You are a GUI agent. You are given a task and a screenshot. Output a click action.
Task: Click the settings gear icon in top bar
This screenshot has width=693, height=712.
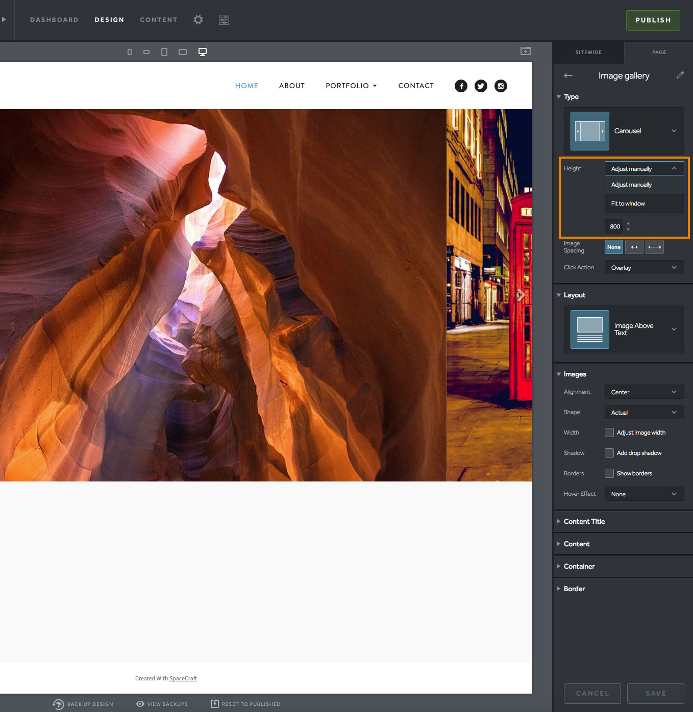(198, 20)
